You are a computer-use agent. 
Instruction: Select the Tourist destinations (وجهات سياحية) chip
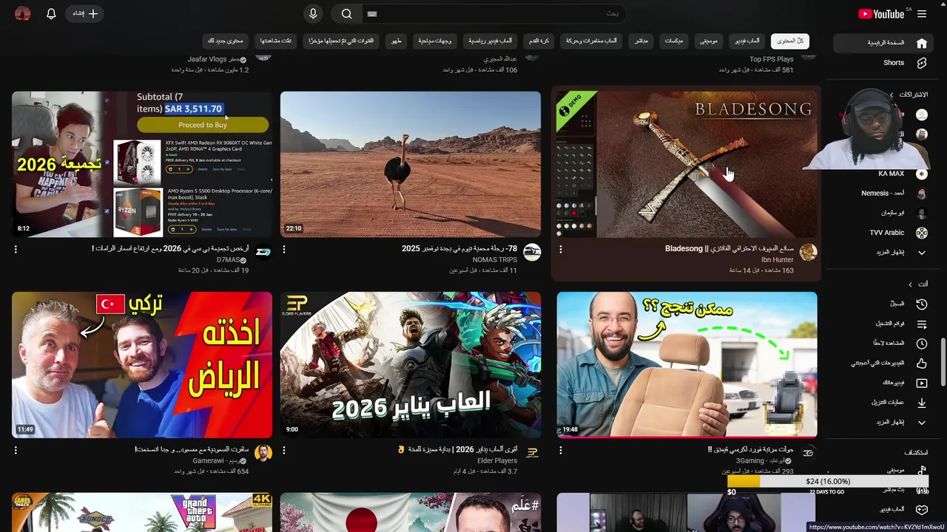(435, 41)
